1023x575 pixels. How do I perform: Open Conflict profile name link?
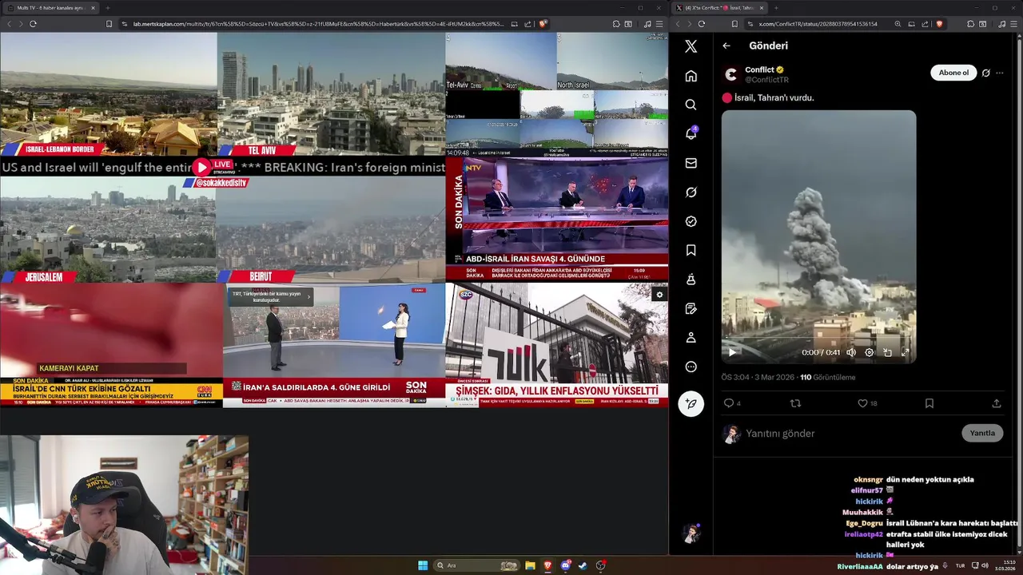pyautogui.click(x=760, y=69)
